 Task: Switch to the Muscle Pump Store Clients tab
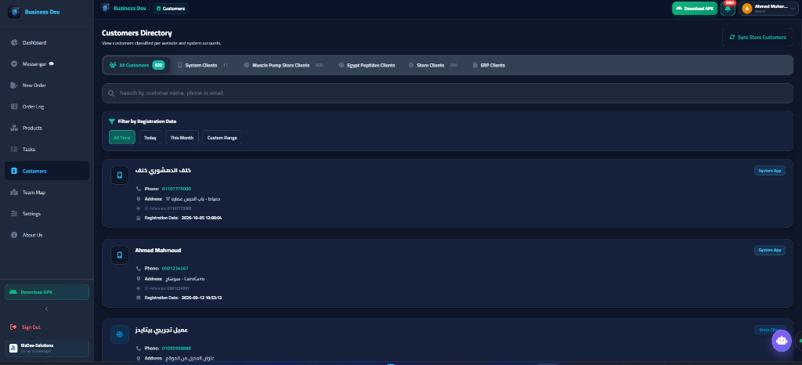point(283,65)
